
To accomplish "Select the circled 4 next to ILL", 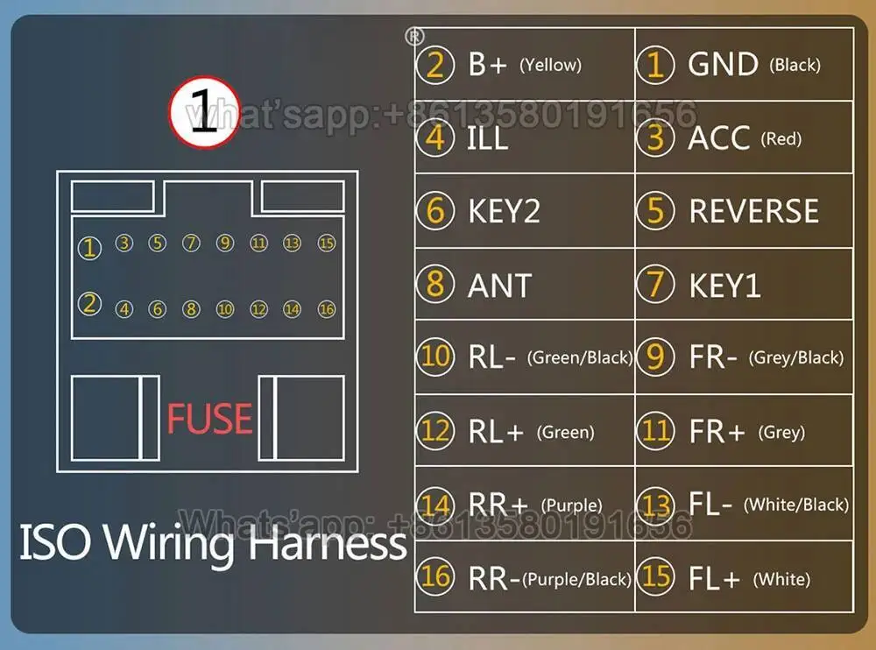I will [435, 138].
